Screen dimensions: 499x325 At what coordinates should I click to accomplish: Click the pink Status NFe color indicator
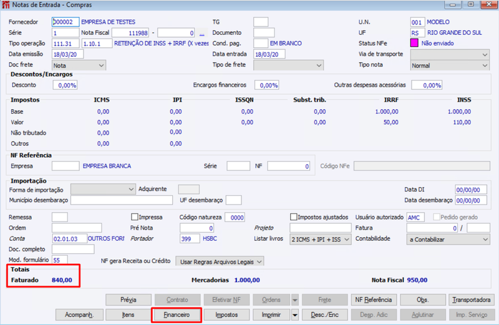[x=414, y=43]
